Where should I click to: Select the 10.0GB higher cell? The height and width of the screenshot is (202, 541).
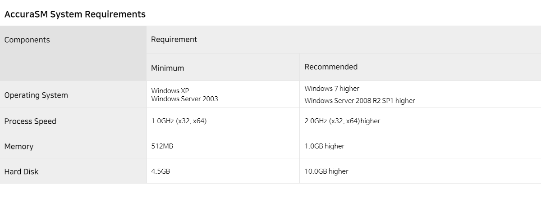(x=420, y=171)
